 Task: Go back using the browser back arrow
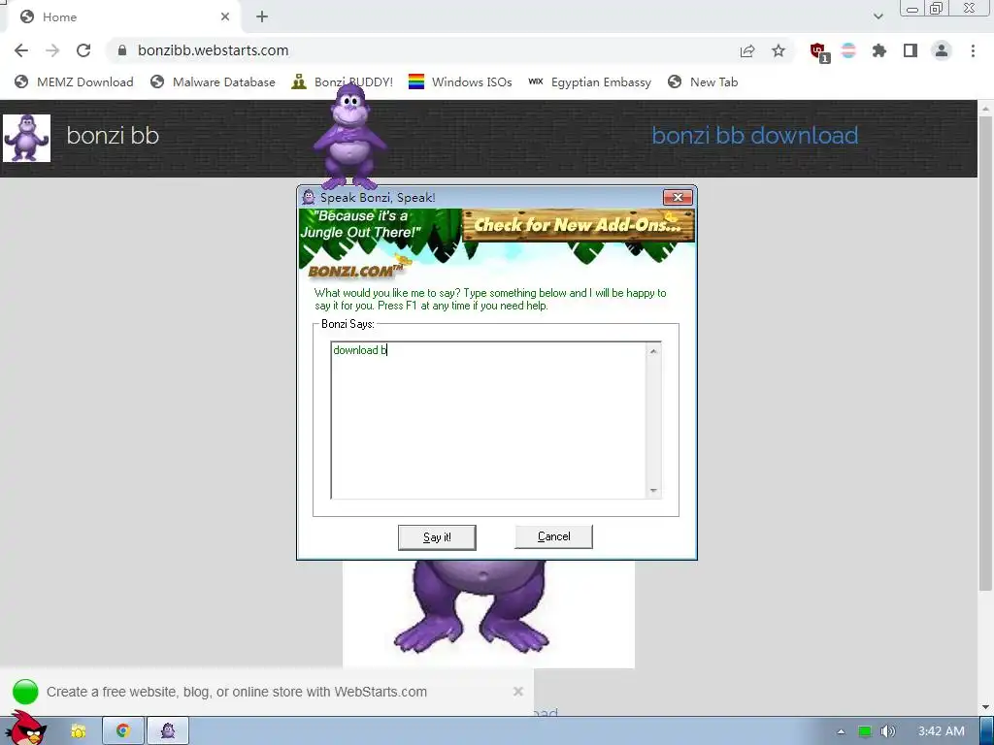click(21, 50)
